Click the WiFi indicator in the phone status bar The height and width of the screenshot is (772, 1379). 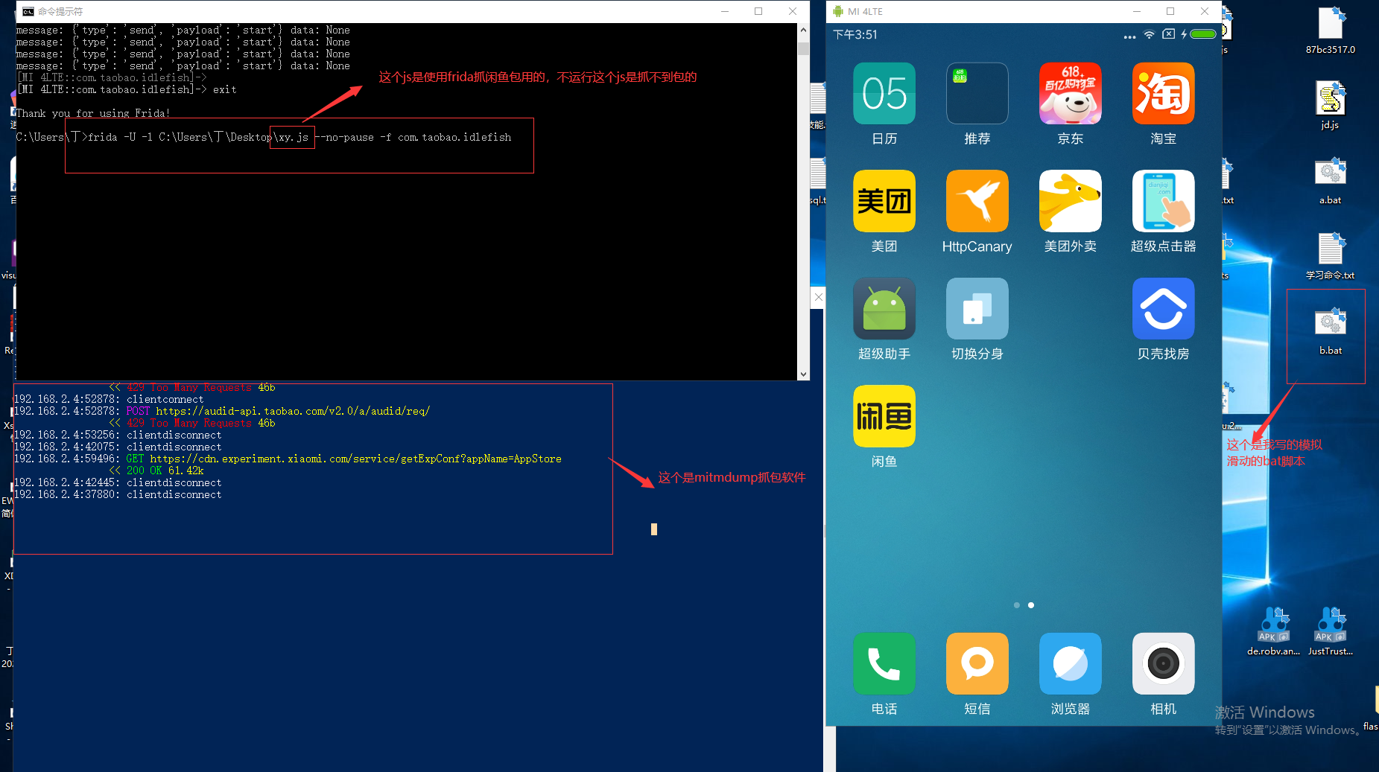[x=1149, y=34]
